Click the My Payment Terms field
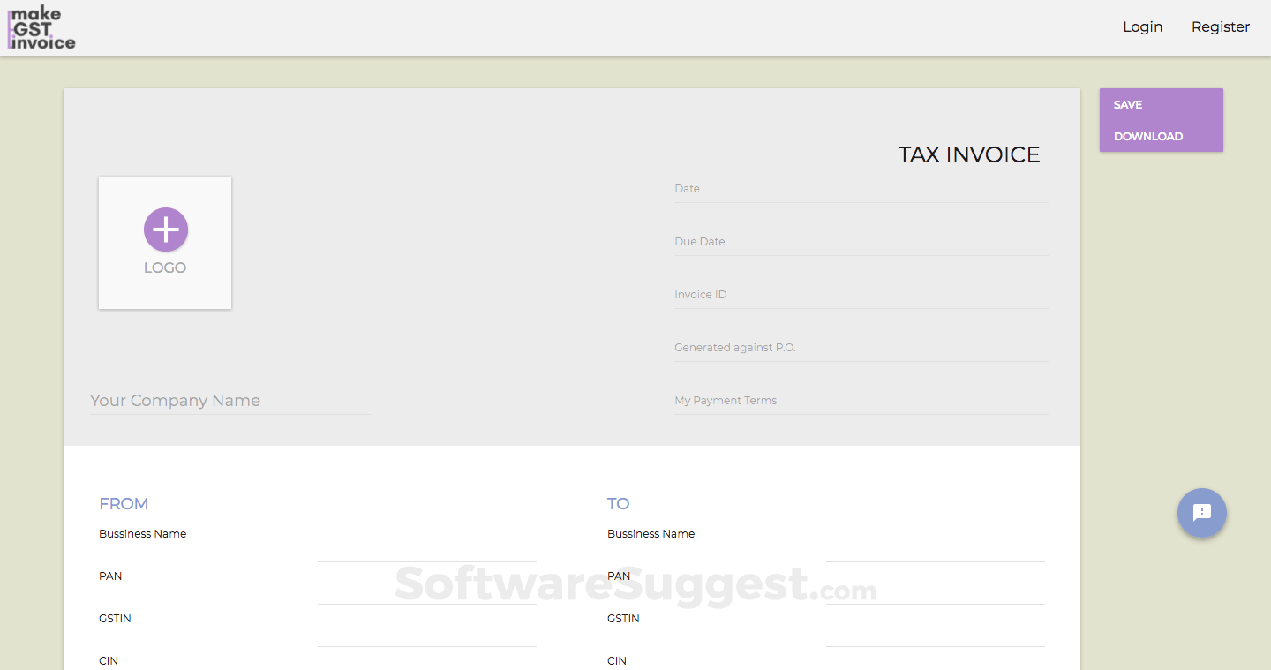This screenshot has width=1271, height=670. tap(861, 401)
